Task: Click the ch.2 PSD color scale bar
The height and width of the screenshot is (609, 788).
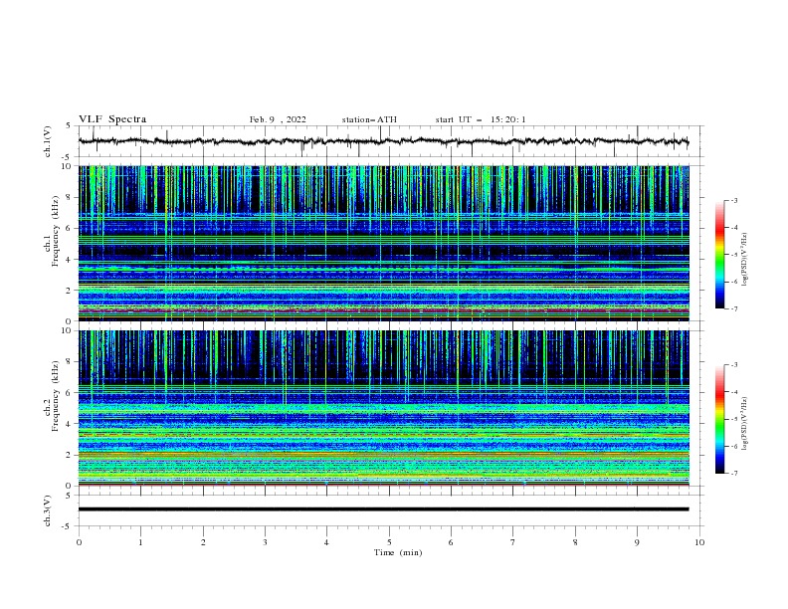Action: point(719,419)
